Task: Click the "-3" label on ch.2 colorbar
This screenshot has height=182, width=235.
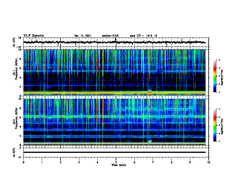Action: click(x=219, y=109)
